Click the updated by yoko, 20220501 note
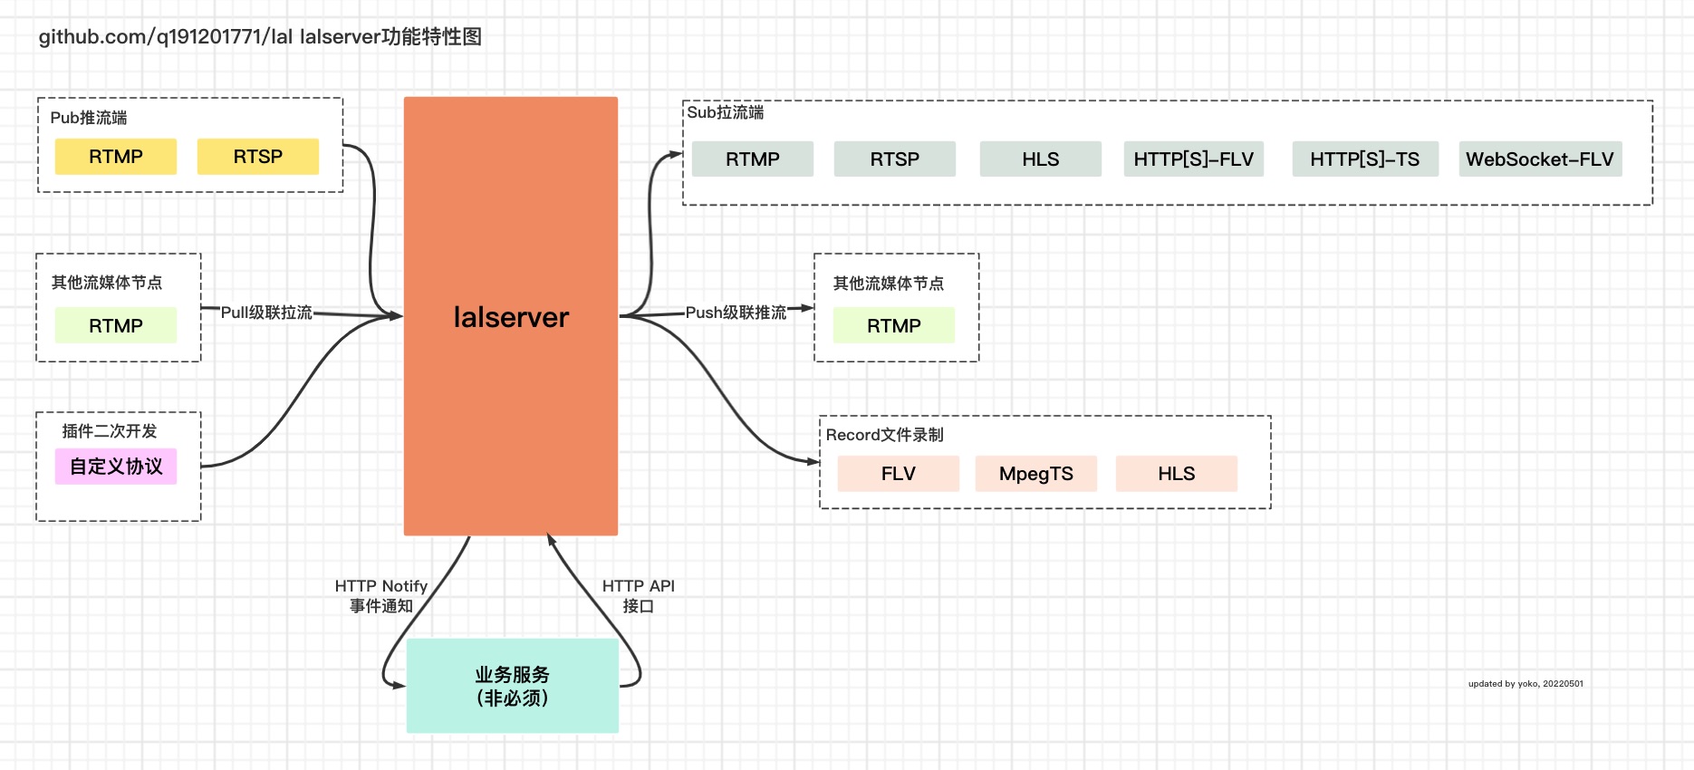 tap(1526, 684)
